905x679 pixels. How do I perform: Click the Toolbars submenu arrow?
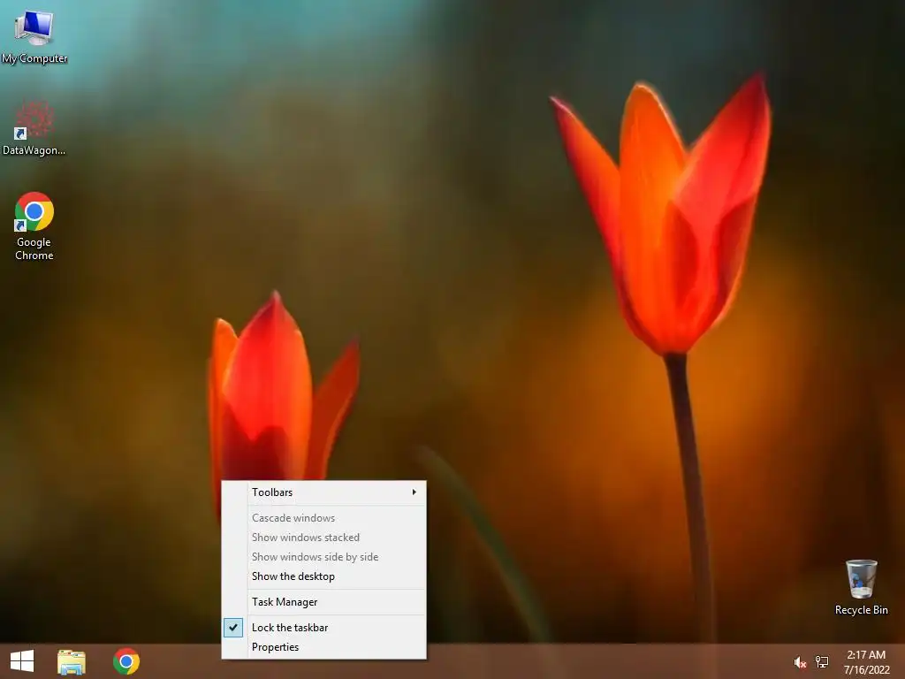coord(414,492)
